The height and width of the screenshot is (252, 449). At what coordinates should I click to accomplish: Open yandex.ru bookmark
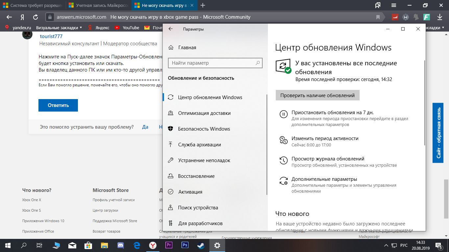18,28
